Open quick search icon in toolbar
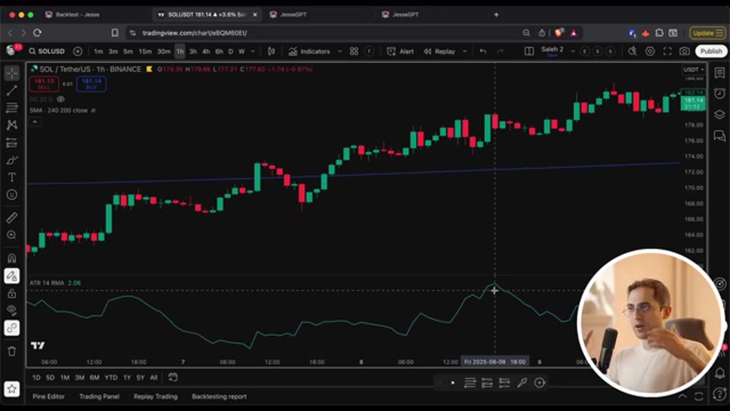Screen dimensions: 730x411 pos(632,51)
